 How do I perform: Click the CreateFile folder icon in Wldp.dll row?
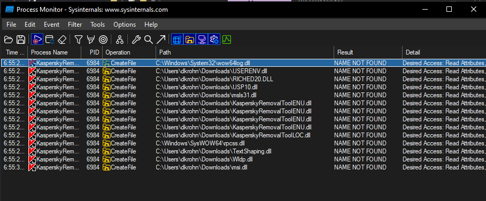coord(106,159)
